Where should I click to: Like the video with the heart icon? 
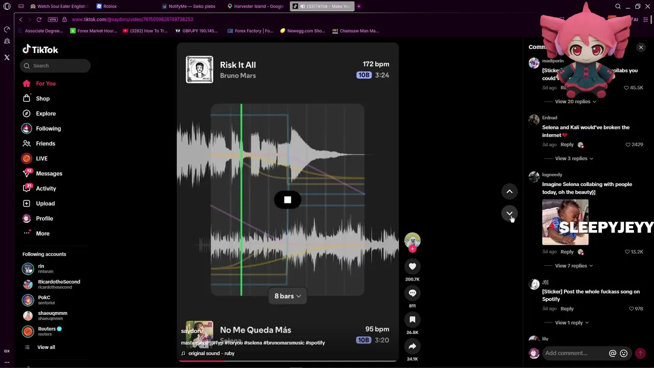click(x=412, y=266)
